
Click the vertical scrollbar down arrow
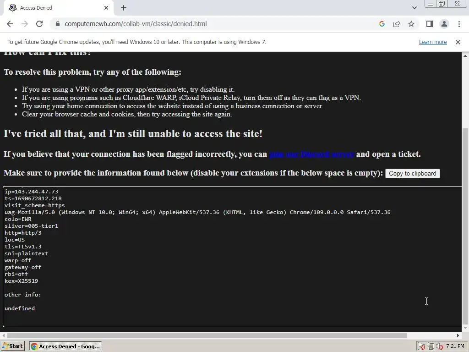coord(465,328)
